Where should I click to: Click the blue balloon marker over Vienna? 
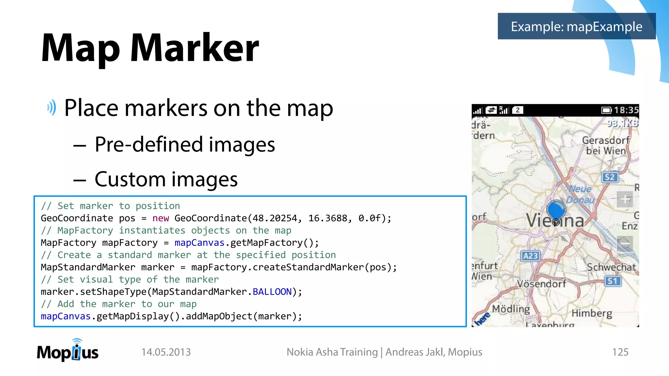coord(556,211)
